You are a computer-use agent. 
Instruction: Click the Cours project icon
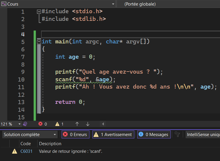coord(4,4)
